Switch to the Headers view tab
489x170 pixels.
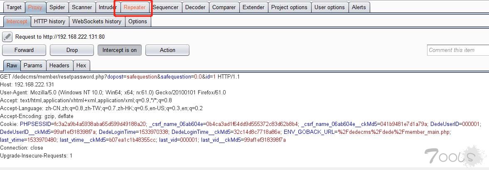coord(59,66)
